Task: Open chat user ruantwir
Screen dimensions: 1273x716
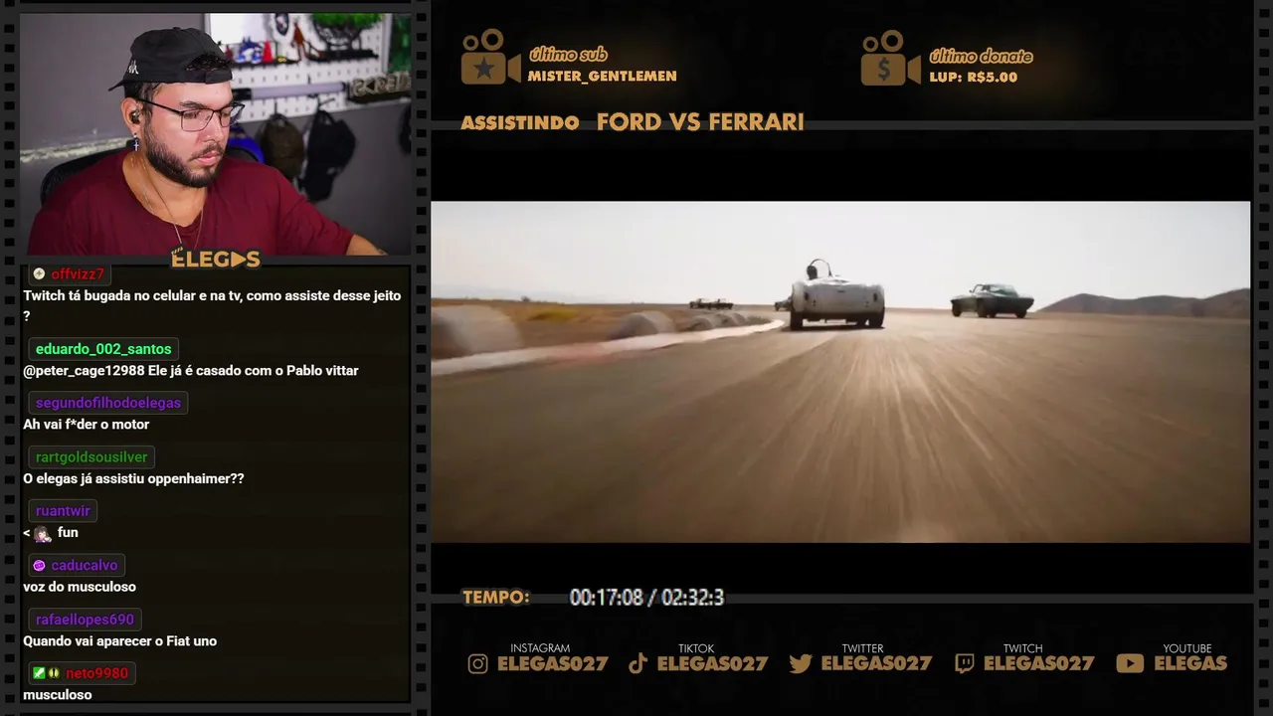Action: point(63,510)
